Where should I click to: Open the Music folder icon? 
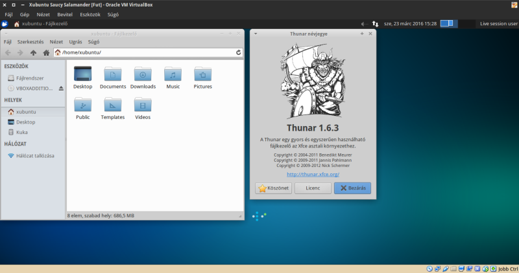point(173,74)
